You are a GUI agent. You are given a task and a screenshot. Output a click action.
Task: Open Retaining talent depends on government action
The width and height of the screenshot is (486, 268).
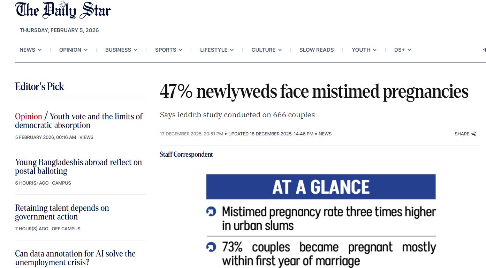pos(62,212)
